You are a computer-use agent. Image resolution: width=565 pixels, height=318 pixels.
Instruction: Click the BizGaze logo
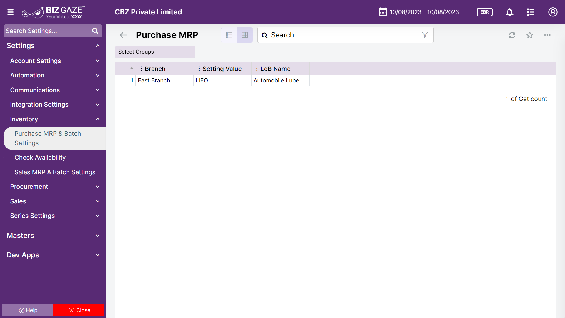tap(53, 12)
